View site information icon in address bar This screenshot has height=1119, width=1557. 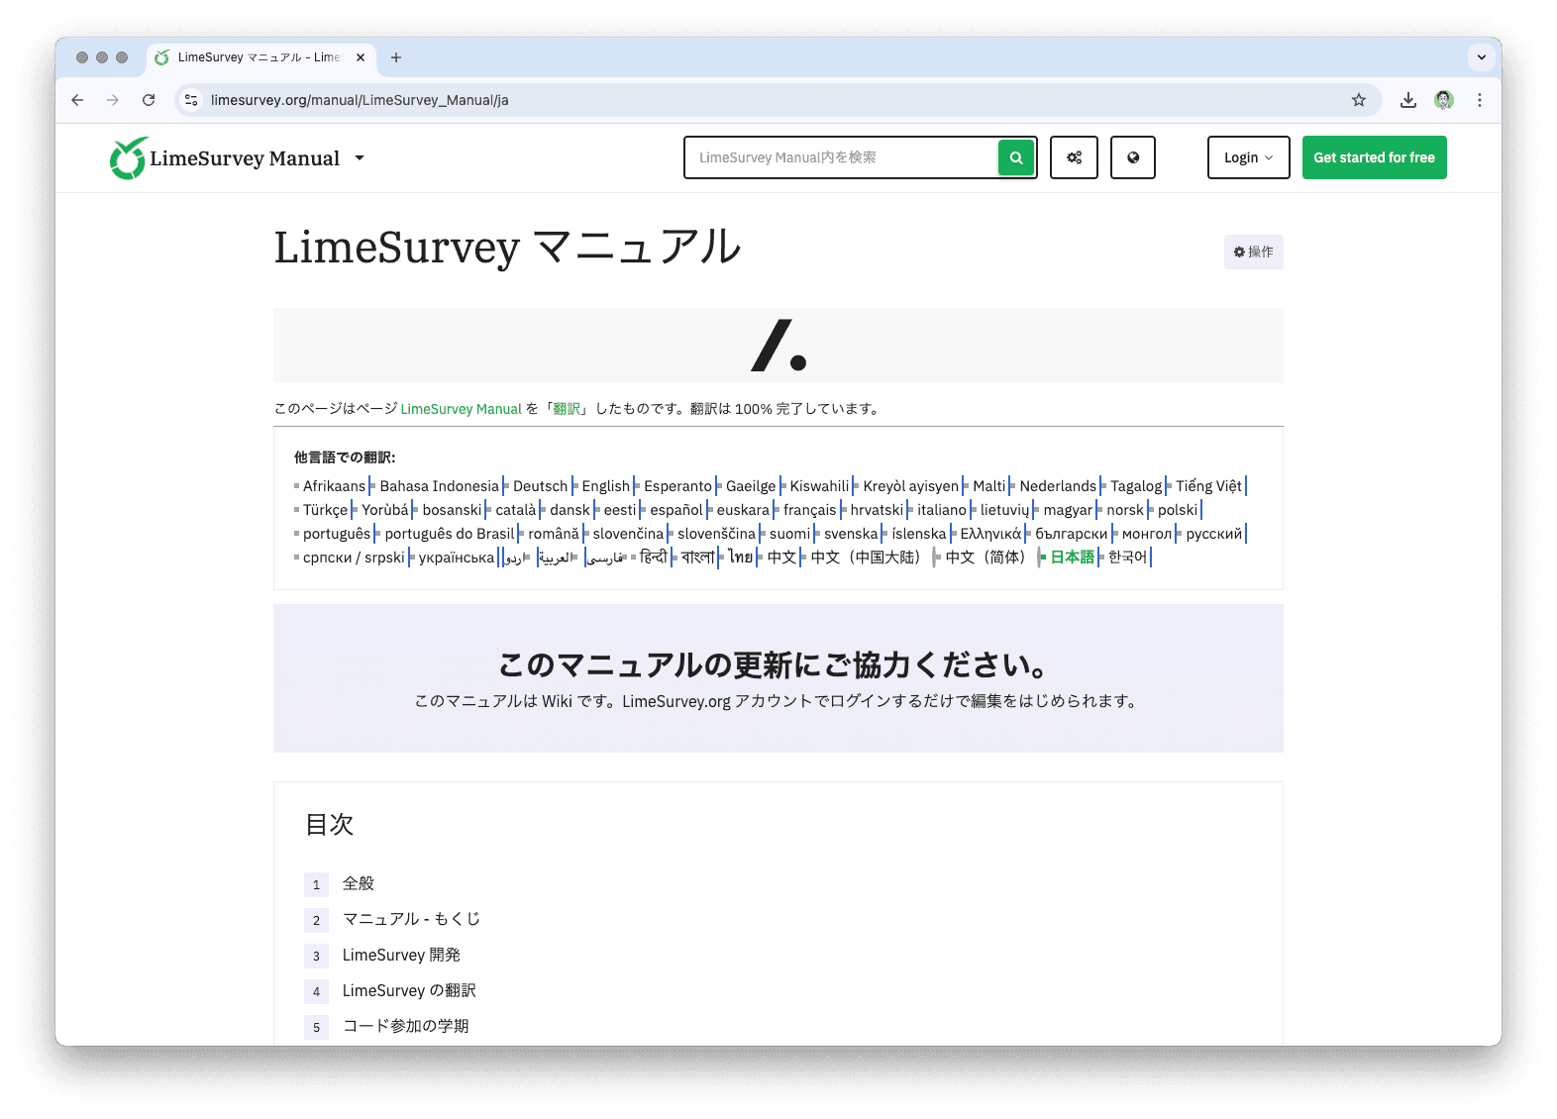point(192,100)
